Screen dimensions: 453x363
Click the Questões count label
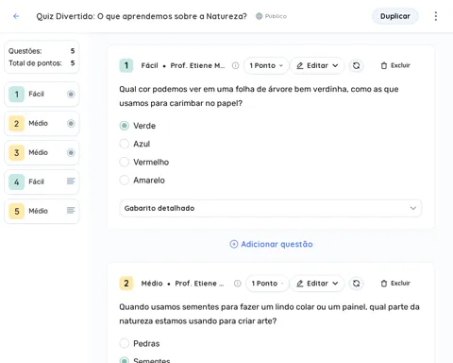coord(25,51)
